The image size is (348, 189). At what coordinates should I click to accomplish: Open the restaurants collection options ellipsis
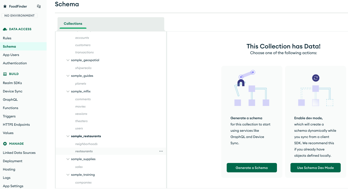tap(161, 151)
